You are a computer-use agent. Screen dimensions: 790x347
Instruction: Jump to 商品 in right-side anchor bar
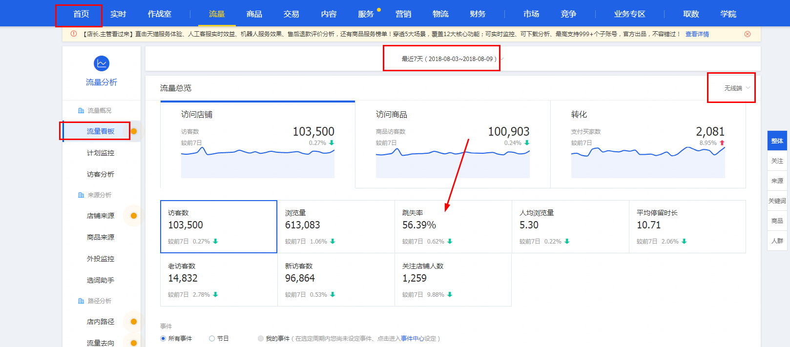pos(777,221)
